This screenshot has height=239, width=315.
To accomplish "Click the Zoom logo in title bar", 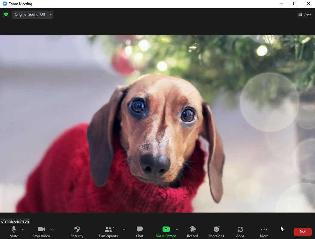I will (5, 4).
